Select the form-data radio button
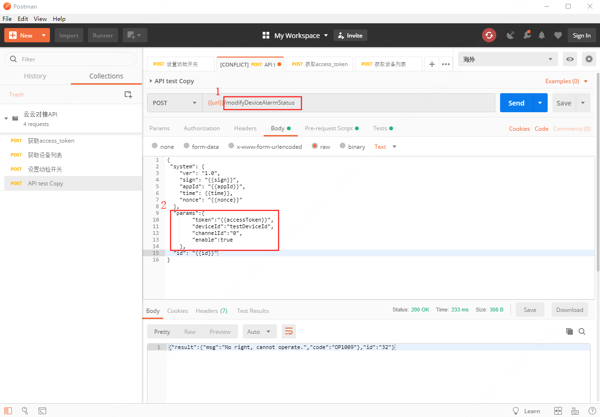Image resolution: width=600 pixels, height=417 pixels. click(187, 146)
